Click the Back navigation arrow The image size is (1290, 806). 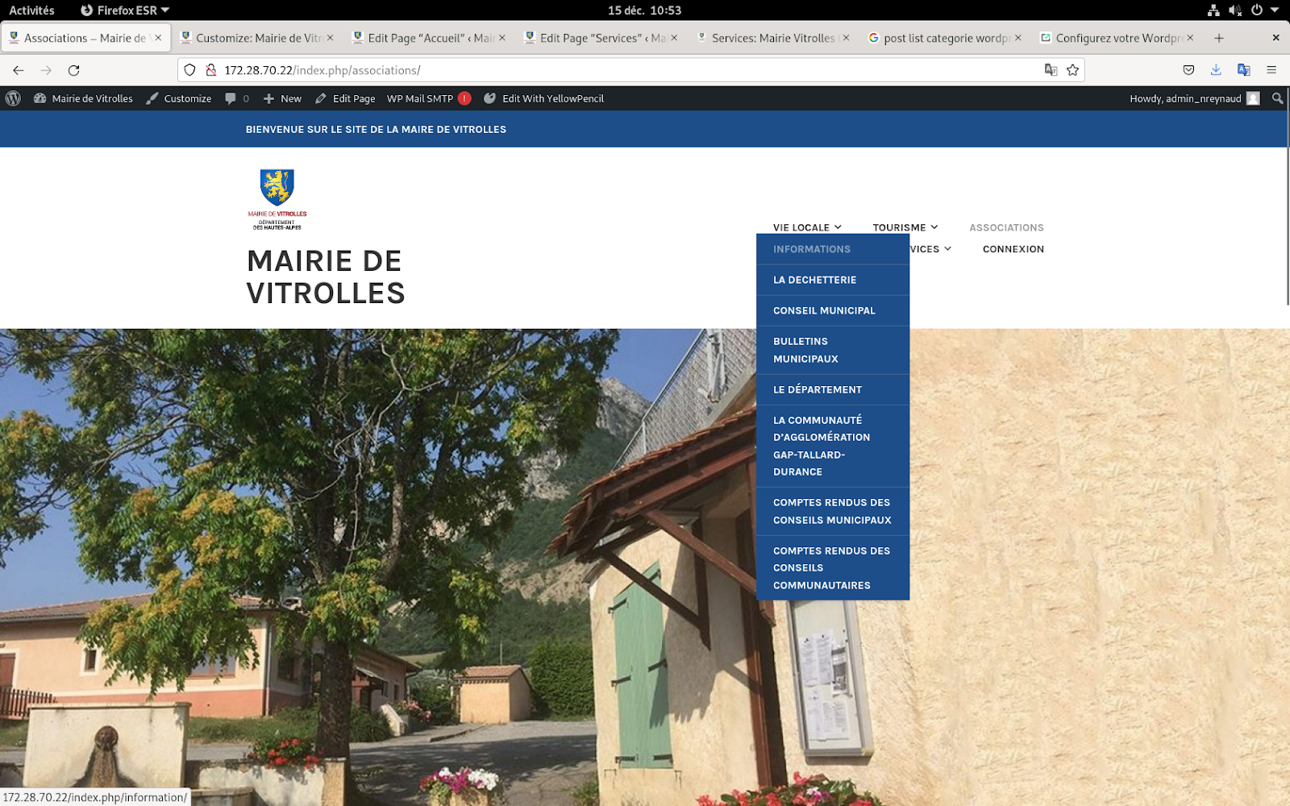pos(19,70)
